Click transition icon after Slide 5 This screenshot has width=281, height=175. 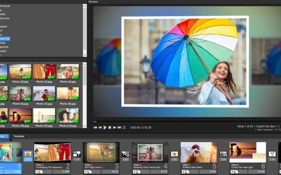click(x=223, y=154)
